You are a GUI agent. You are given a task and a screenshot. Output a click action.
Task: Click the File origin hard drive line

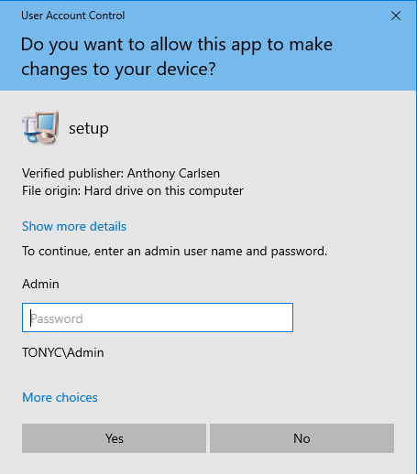(x=133, y=191)
